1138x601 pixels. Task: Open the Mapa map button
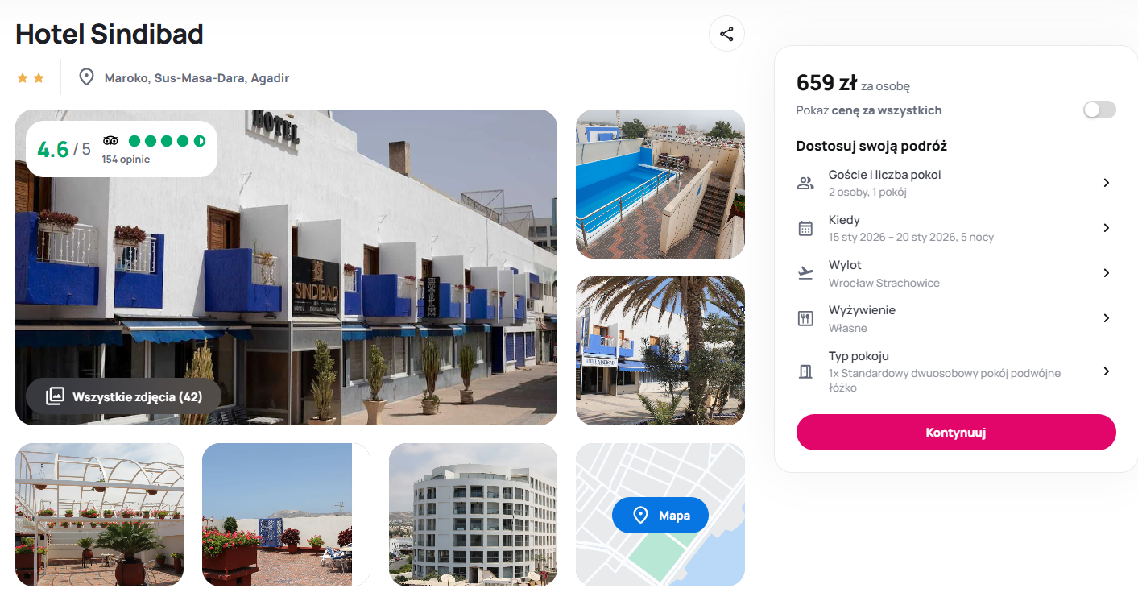660,515
